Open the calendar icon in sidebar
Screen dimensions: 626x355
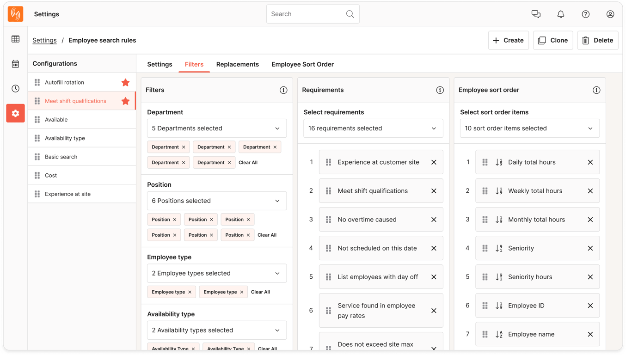click(15, 64)
